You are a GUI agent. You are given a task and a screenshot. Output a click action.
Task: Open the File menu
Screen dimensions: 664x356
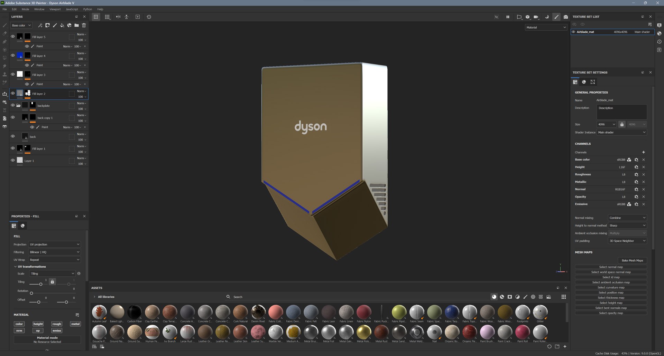[4, 9]
